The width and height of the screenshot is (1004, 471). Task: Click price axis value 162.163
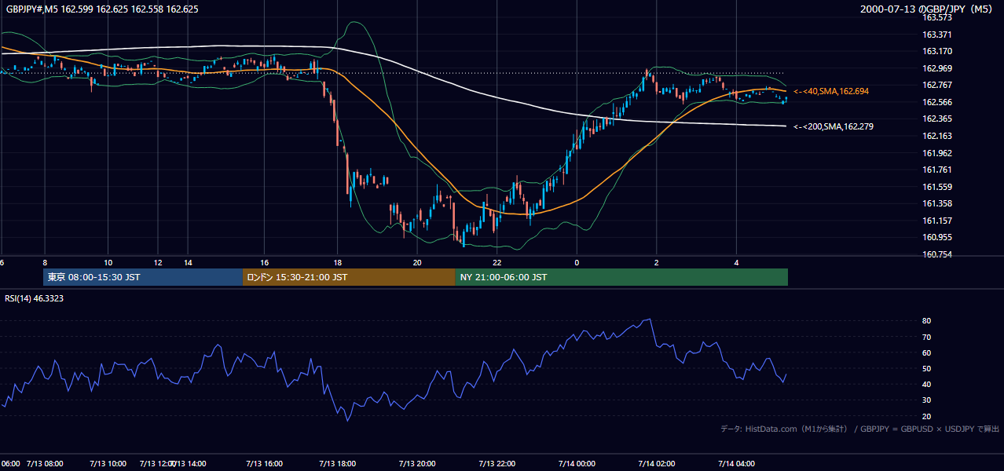click(x=936, y=136)
